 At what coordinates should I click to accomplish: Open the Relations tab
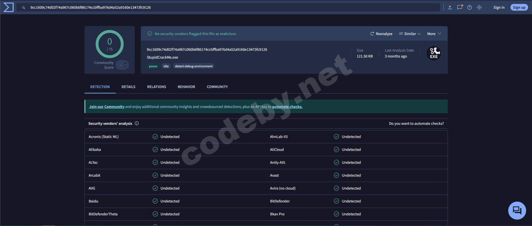pos(157,87)
